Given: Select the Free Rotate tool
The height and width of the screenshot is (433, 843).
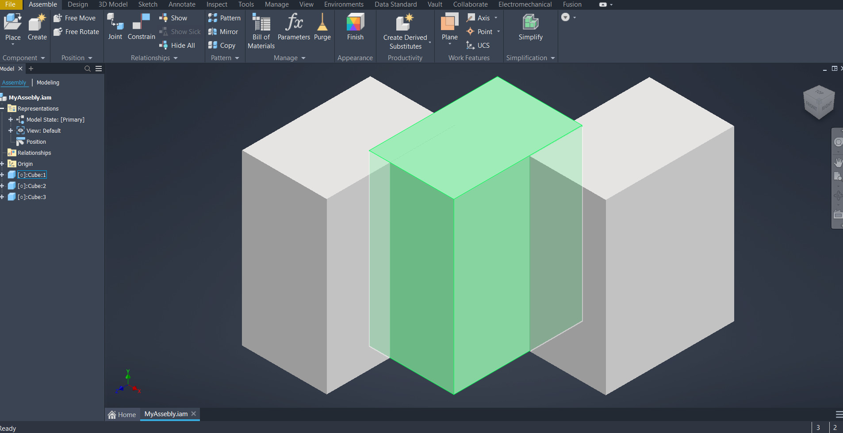Looking at the screenshot, I should point(77,32).
